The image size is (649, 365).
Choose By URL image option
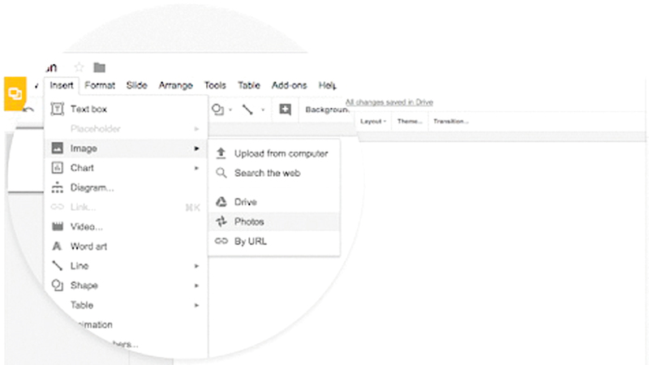(250, 241)
